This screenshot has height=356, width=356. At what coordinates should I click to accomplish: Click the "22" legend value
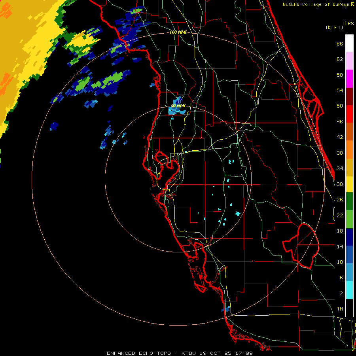340,215
